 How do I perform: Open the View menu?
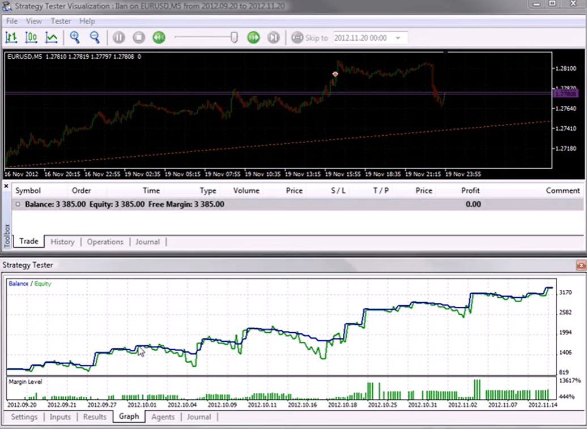coord(33,22)
